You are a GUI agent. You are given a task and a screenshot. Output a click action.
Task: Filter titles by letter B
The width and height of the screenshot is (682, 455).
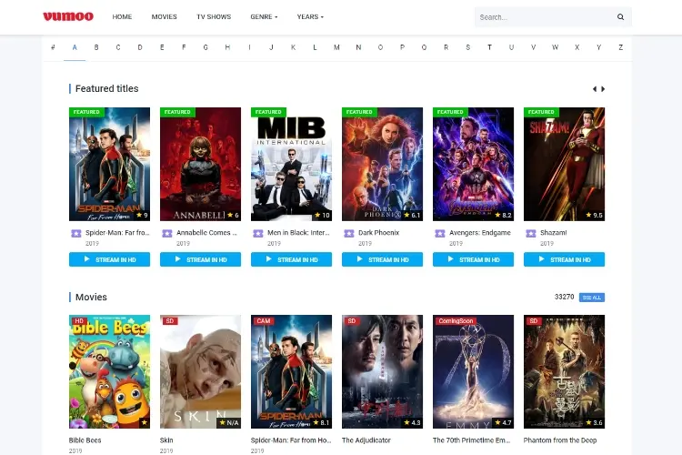(96, 47)
